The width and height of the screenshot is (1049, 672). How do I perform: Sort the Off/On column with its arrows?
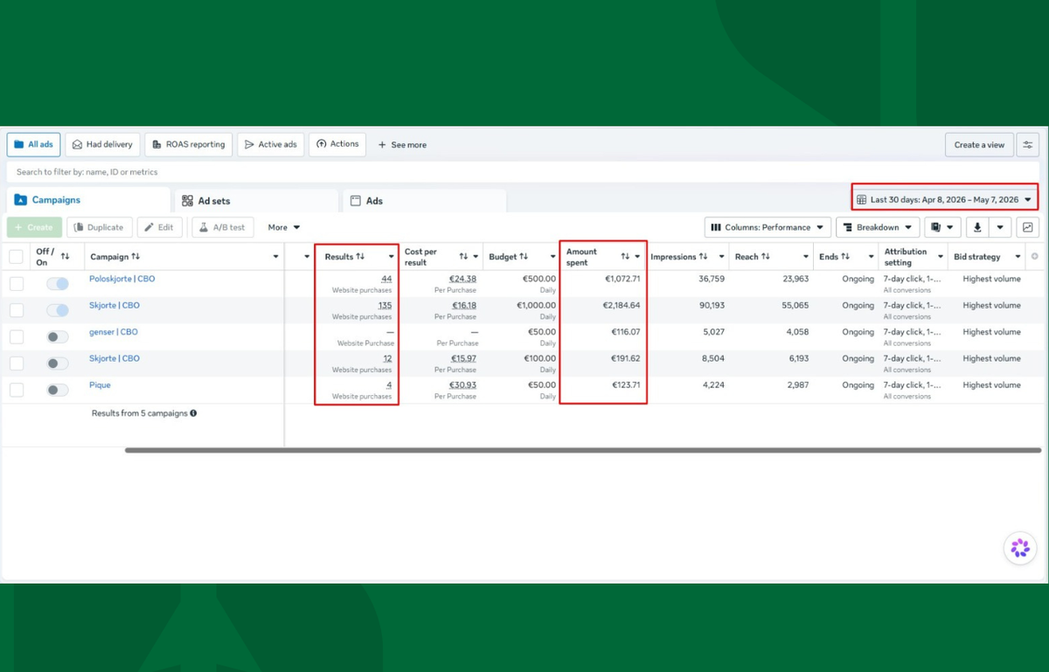[66, 257]
